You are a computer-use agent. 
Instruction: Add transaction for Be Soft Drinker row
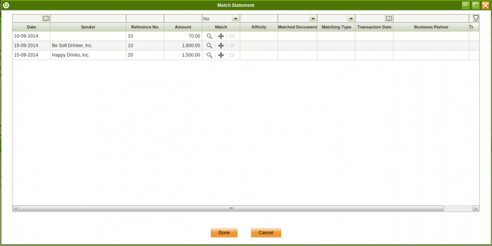(221, 46)
